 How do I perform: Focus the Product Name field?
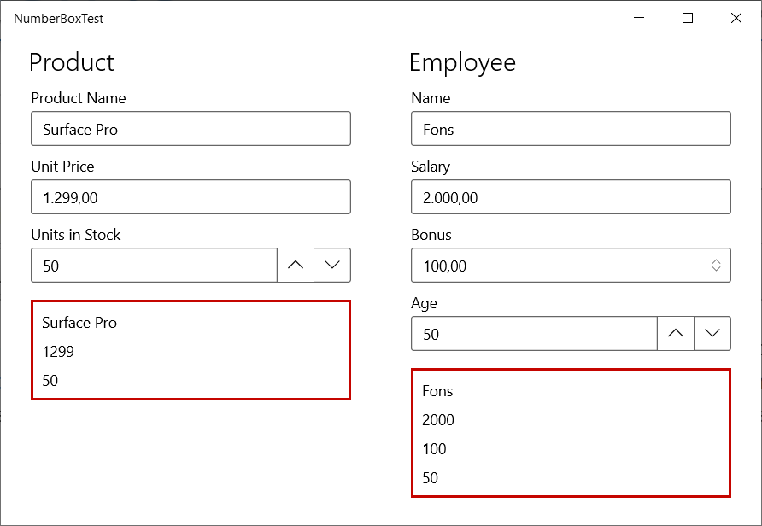coord(190,129)
